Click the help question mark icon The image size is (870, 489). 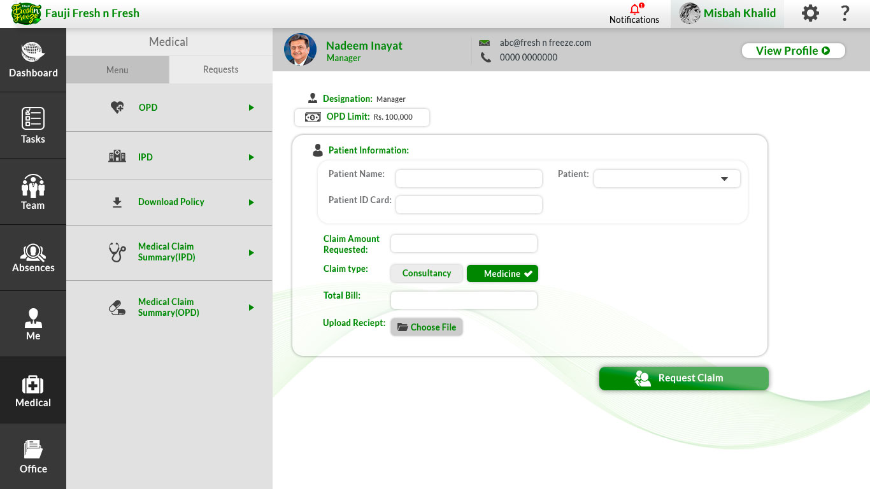click(x=845, y=13)
